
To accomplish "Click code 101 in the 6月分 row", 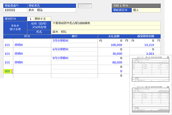I will point(7,54).
